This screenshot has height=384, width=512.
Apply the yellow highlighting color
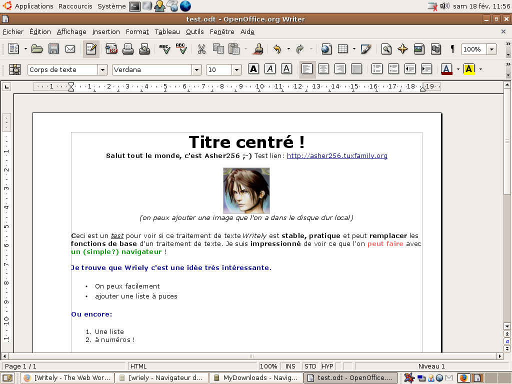pos(469,69)
